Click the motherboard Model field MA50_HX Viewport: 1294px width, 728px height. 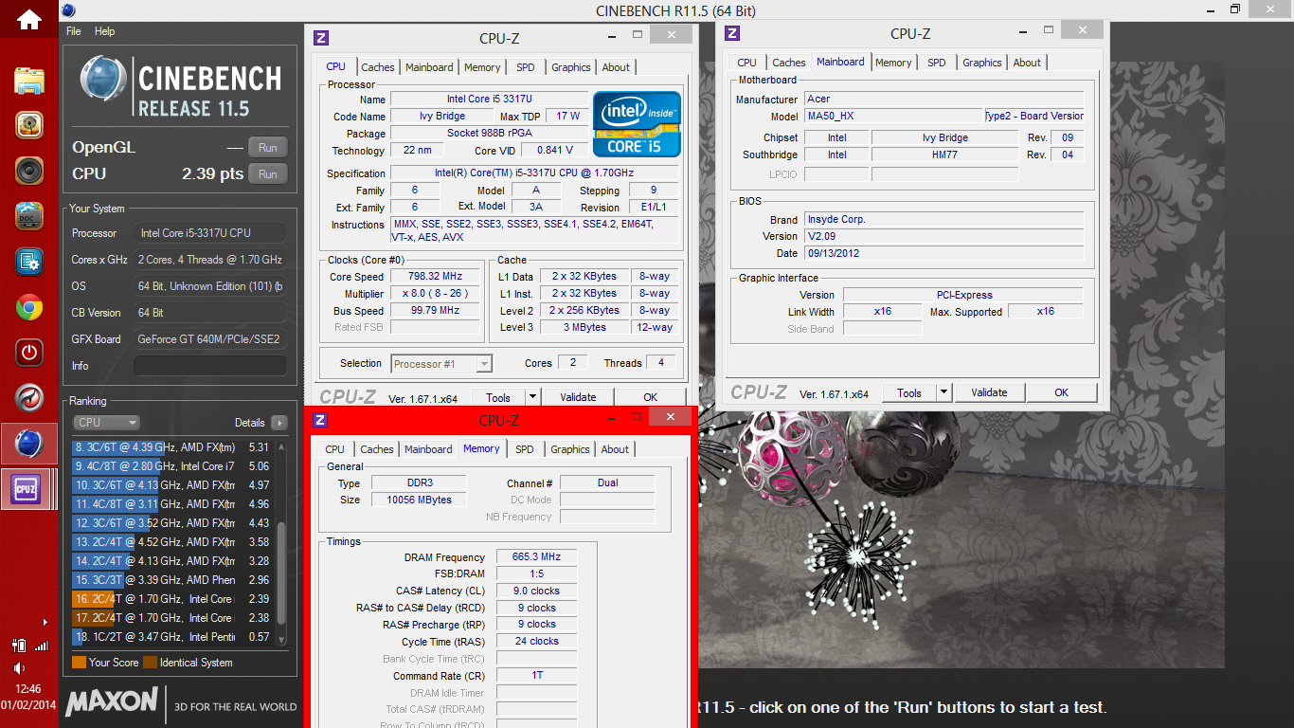pos(893,116)
